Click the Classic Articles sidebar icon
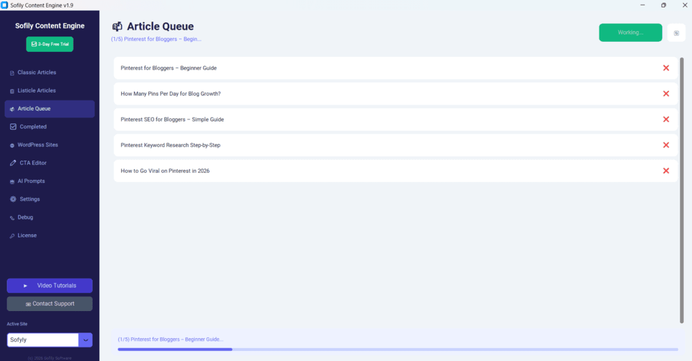Image resolution: width=692 pixels, height=361 pixels. click(12, 73)
